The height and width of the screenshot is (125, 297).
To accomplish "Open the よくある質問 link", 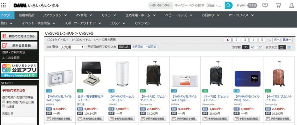I will (11, 58).
